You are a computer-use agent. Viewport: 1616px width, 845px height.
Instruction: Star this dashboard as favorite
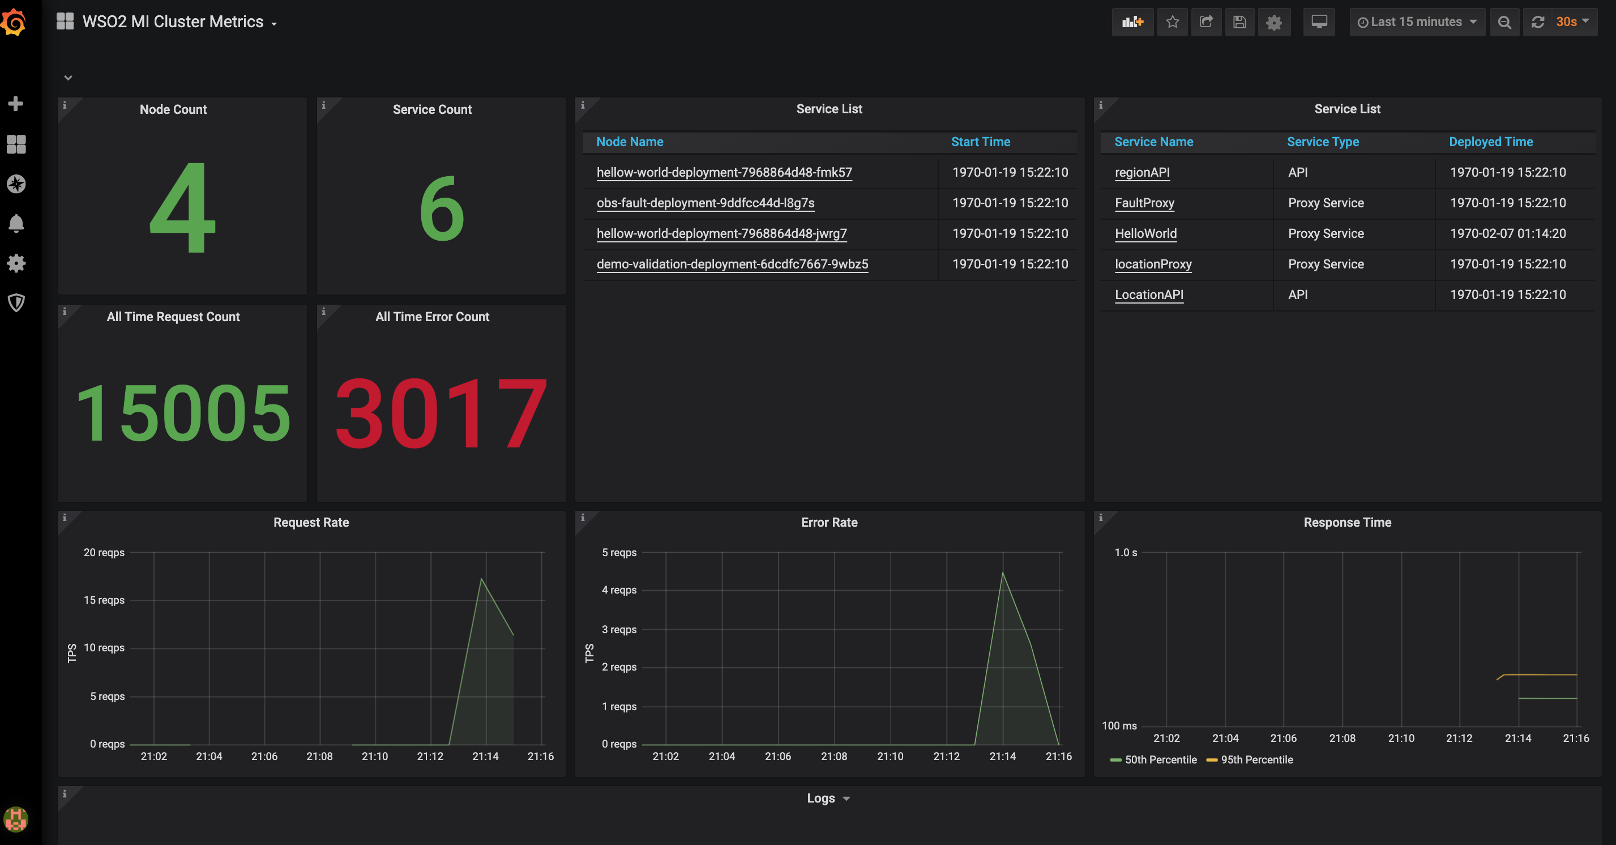click(1172, 22)
